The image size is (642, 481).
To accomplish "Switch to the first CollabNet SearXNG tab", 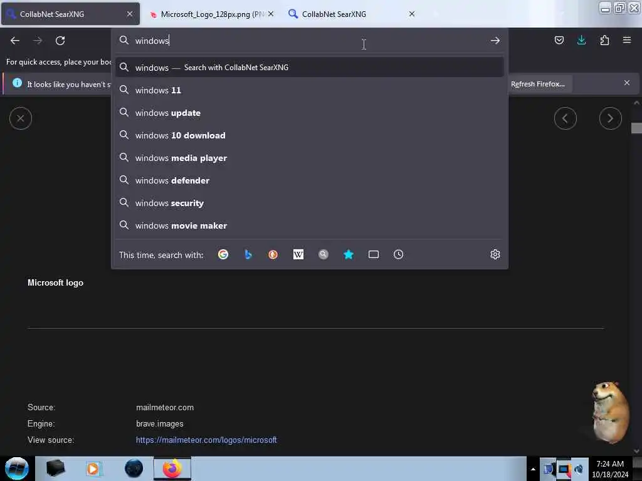I will click(x=70, y=14).
